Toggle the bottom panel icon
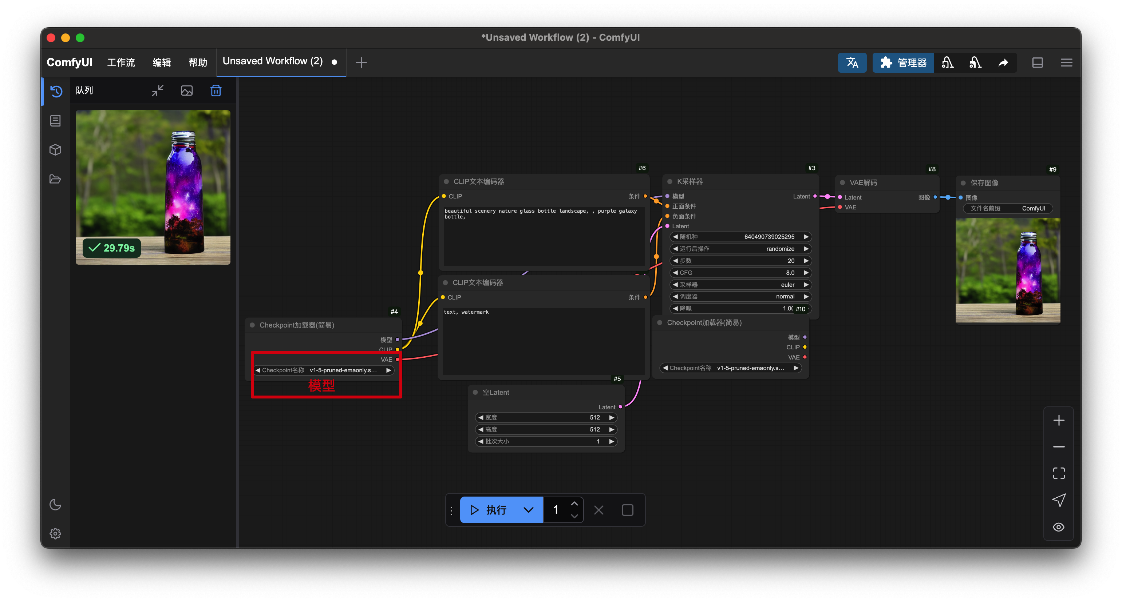 pos(1038,63)
